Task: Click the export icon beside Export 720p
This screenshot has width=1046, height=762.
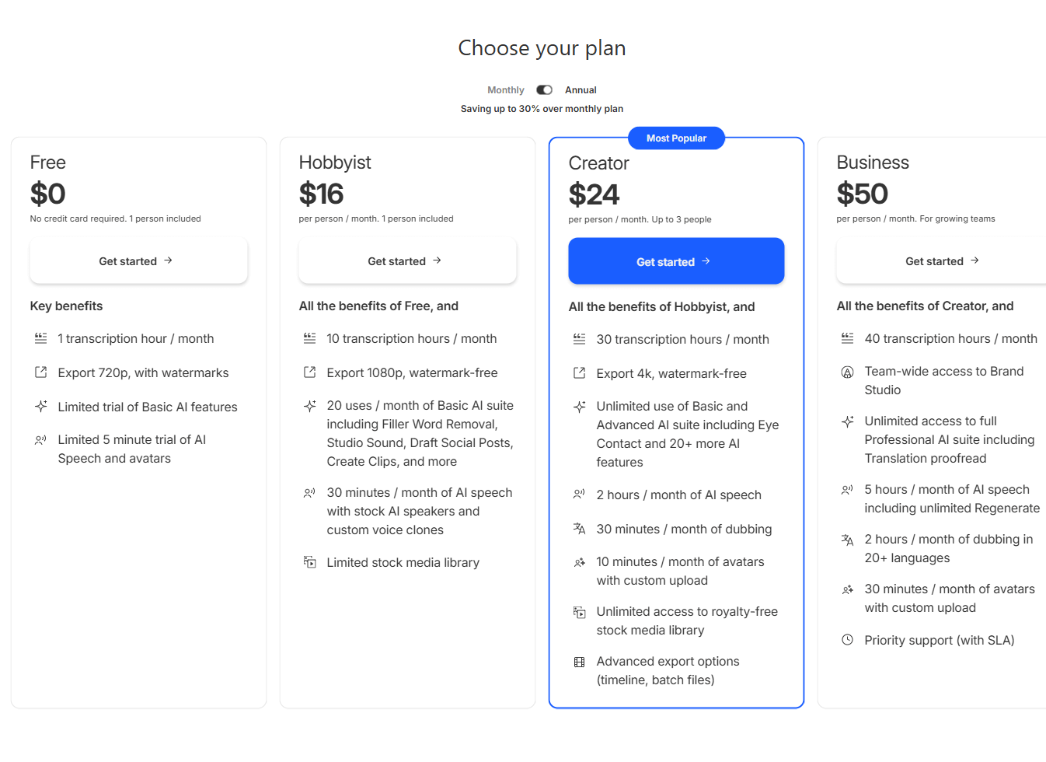Action: (40, 372)
